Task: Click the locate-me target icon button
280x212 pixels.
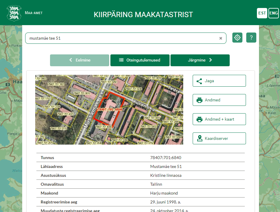Action: point(237,38)
